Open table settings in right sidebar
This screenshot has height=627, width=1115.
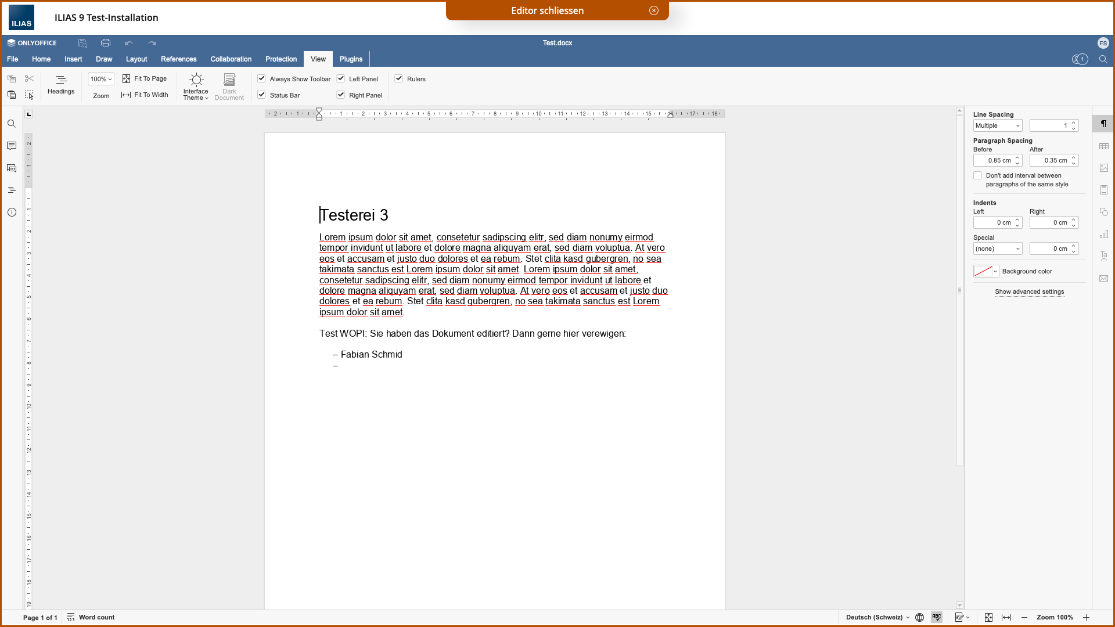pyautogui.click(x=1104, y=146)
